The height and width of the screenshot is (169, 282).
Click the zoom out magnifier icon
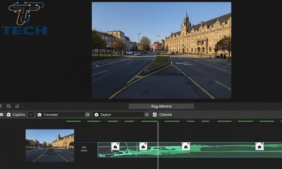(x=9, y=106)
